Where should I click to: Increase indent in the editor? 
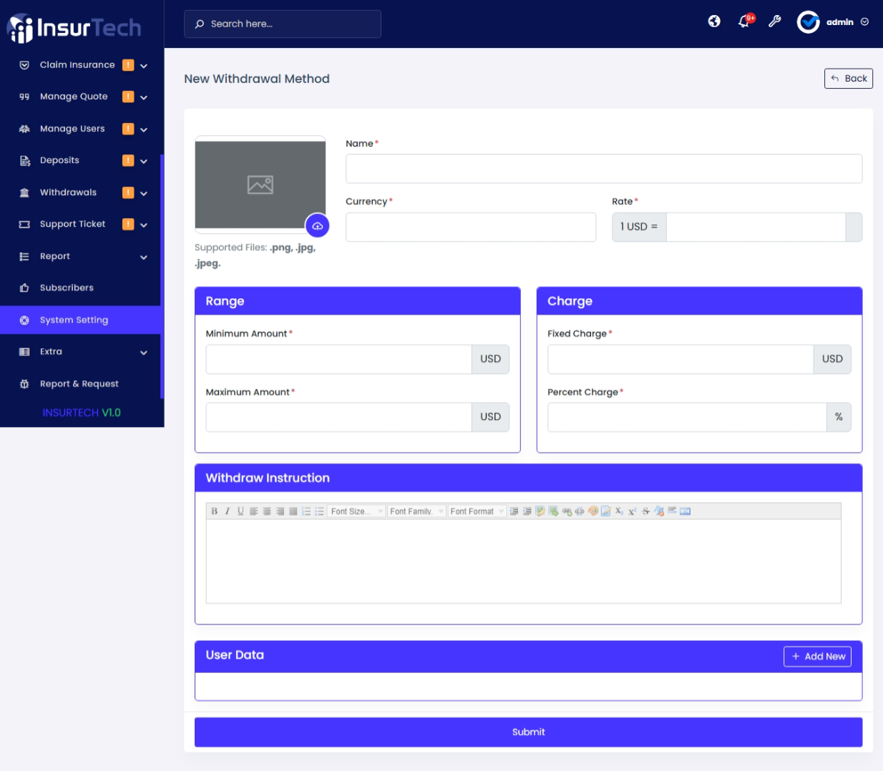[514, 511]
